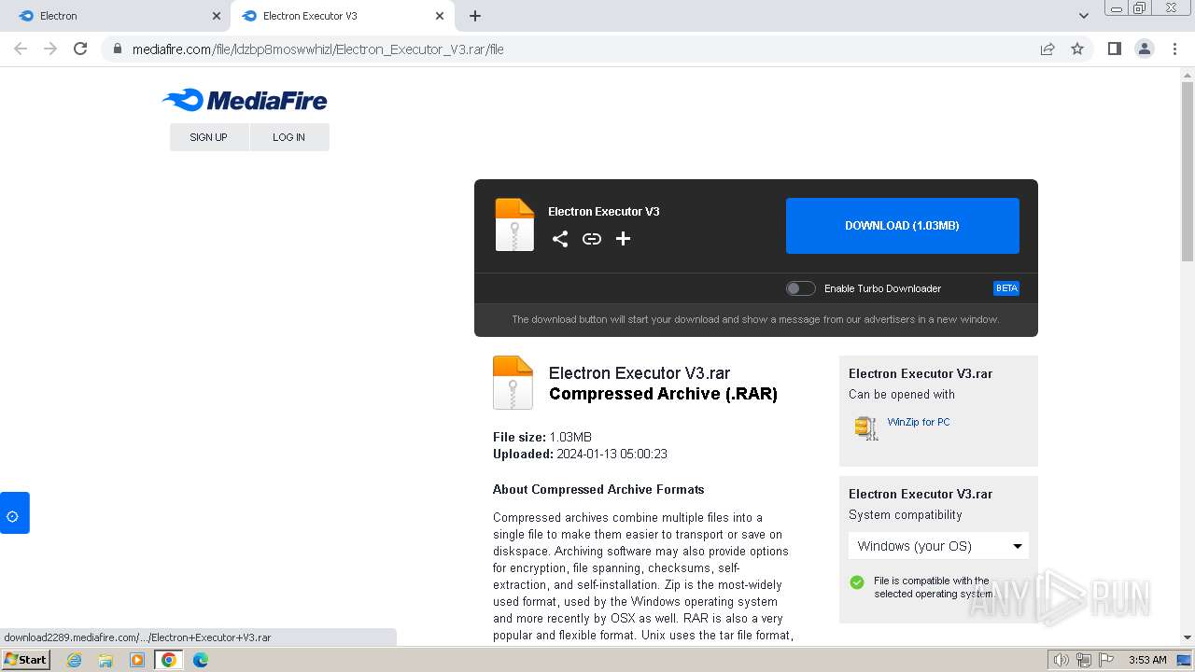
Task: Open Windows Media Player from the taskbar
Action: [137, 660]
